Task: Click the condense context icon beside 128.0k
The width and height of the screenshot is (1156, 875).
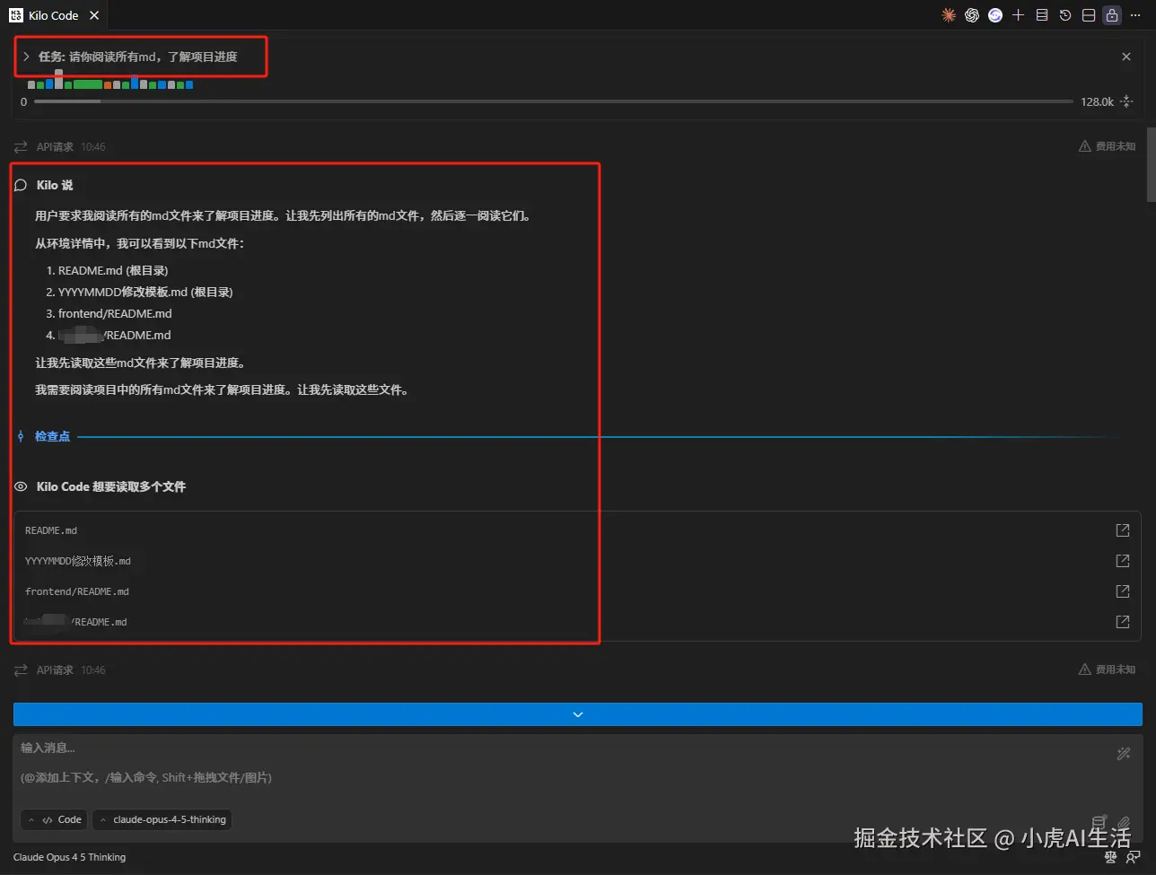Action: 1126,101
